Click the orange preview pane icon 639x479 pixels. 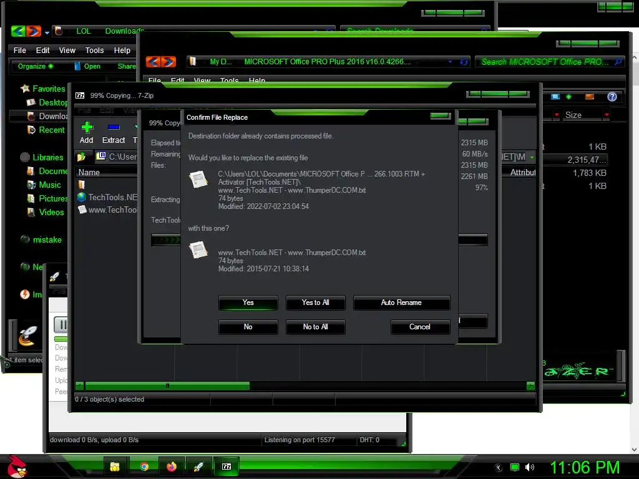pos(589,97)
